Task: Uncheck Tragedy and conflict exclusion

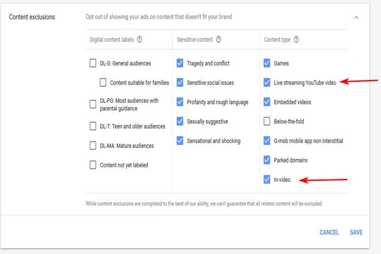Action: pos(180,63)
